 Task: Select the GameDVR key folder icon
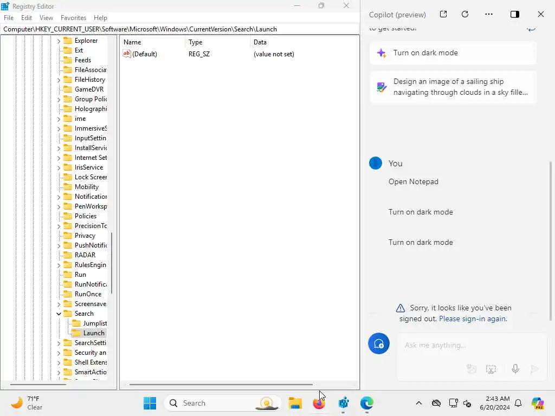point(68,89)
